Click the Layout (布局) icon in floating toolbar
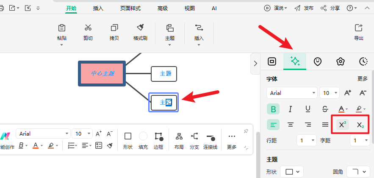 [x=179, y=136]
